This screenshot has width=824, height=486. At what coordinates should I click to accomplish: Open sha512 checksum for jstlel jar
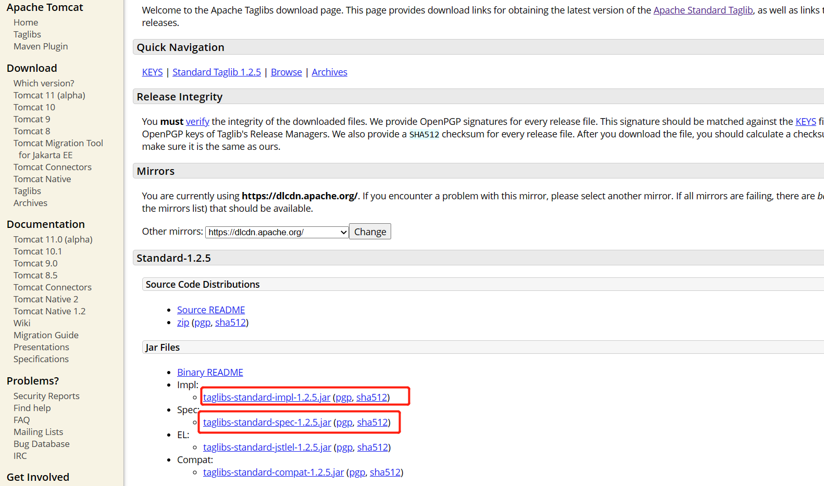click(x=372, y=447)
